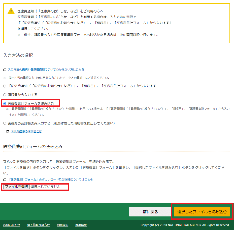Select the 医療費集計フォームを読み込む radio button
This screenshot has width=234, height=231.
tap(5, 103)
